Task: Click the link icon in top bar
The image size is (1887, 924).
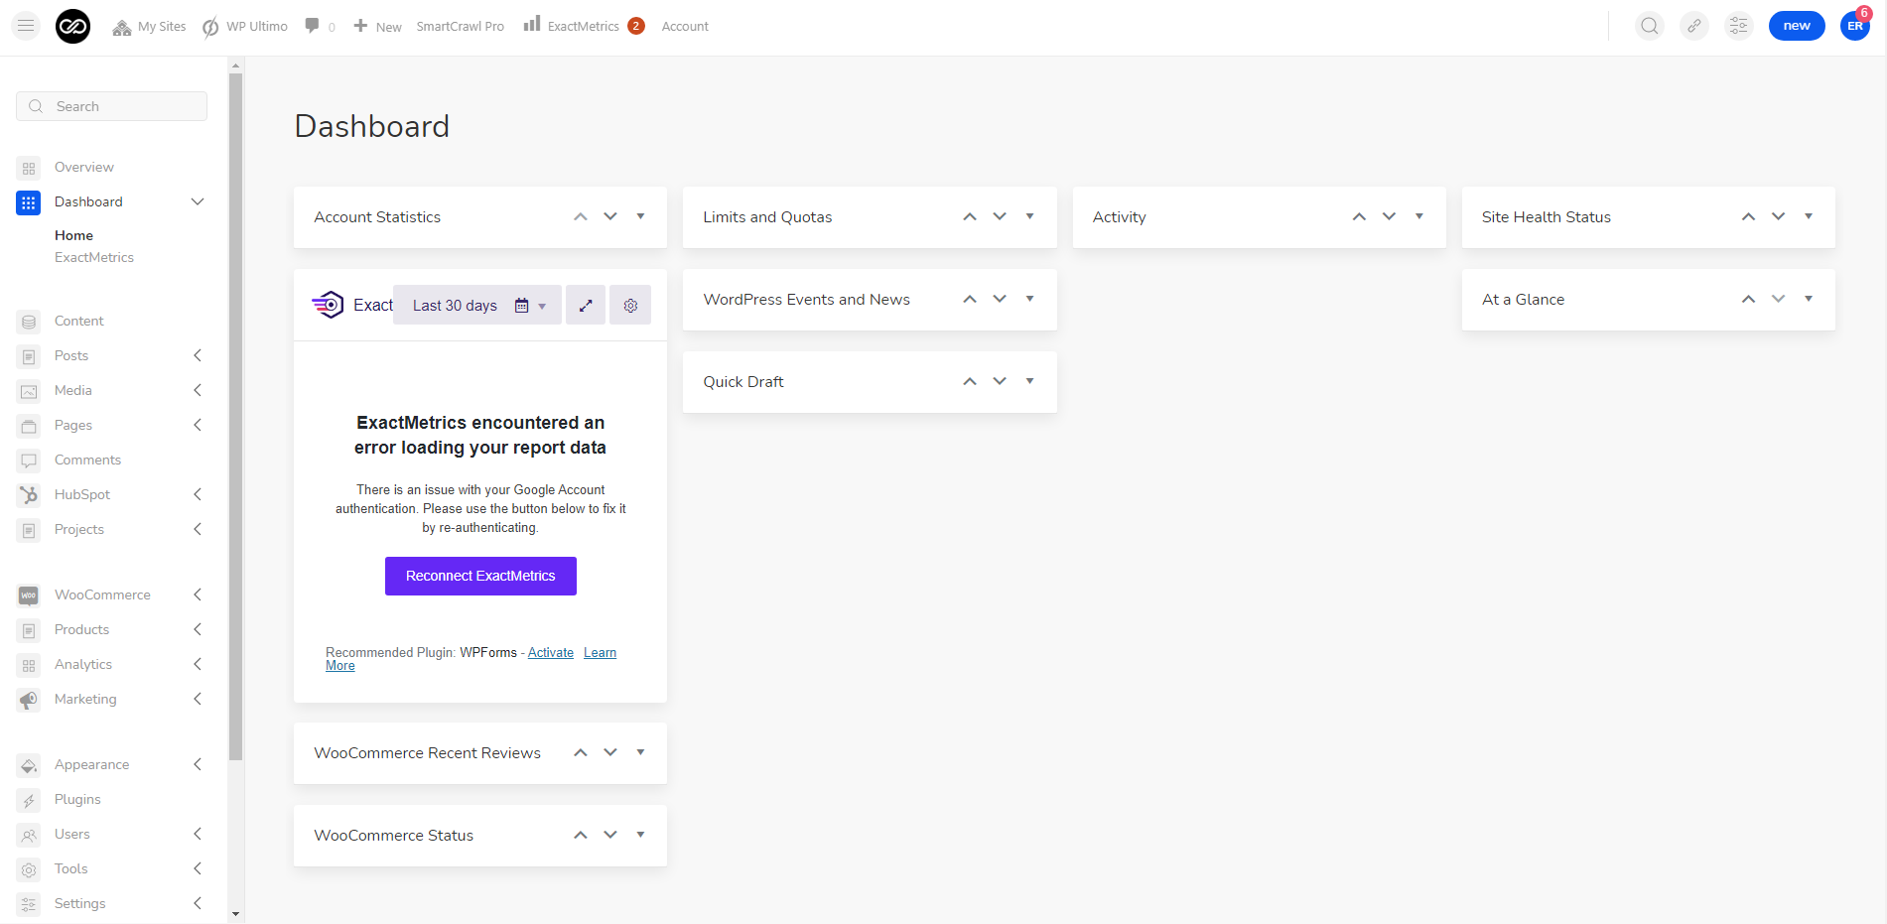Action: tap(1693, 26)
